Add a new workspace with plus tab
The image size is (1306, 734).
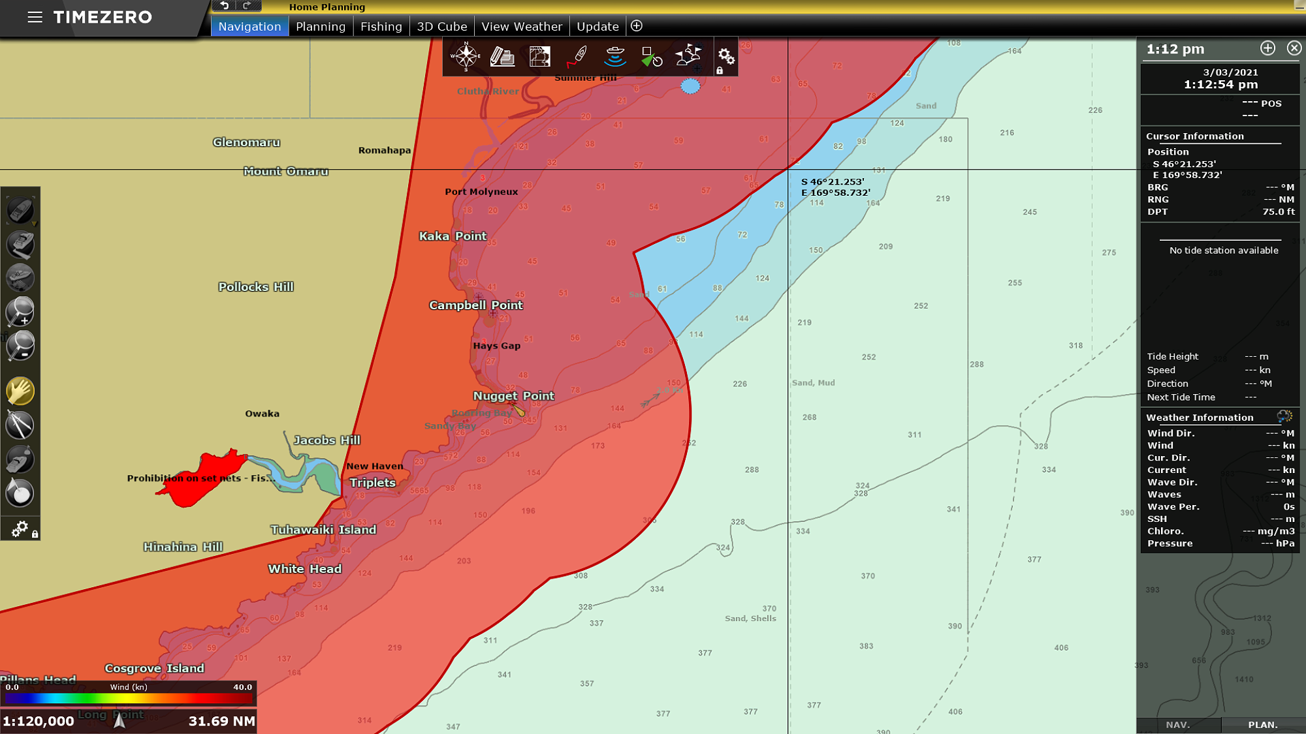tap(637, 26)
